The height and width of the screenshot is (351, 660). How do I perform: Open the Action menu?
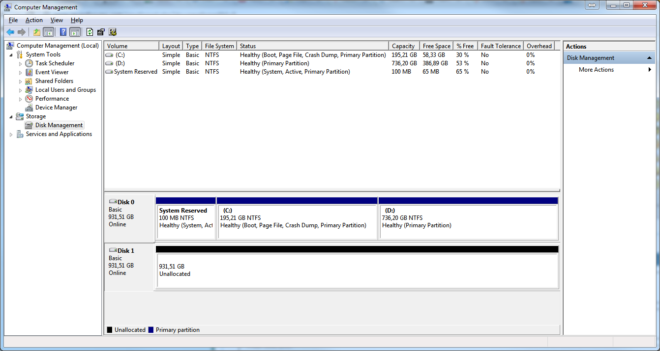pyautogui.click(x=34, y=20)
